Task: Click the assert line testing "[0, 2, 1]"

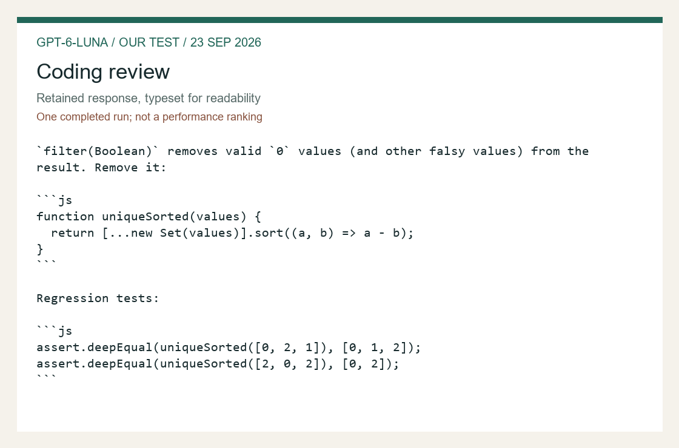Action: [229, 348]
